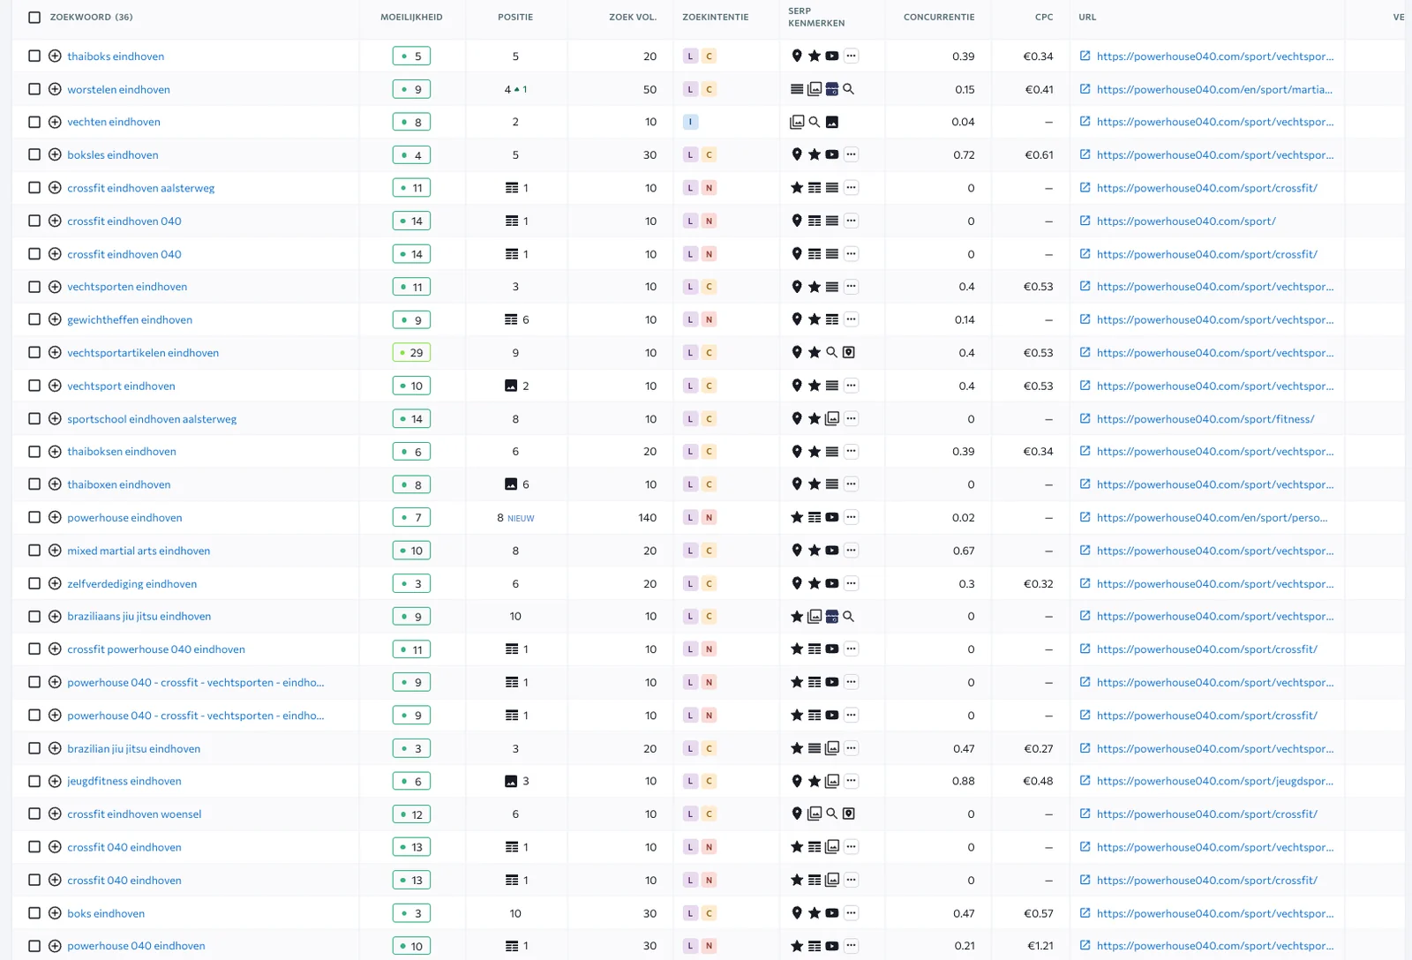
Task: Sort by Zoekwoord column header
Action: pyautogui.click(x=91, y=17)
